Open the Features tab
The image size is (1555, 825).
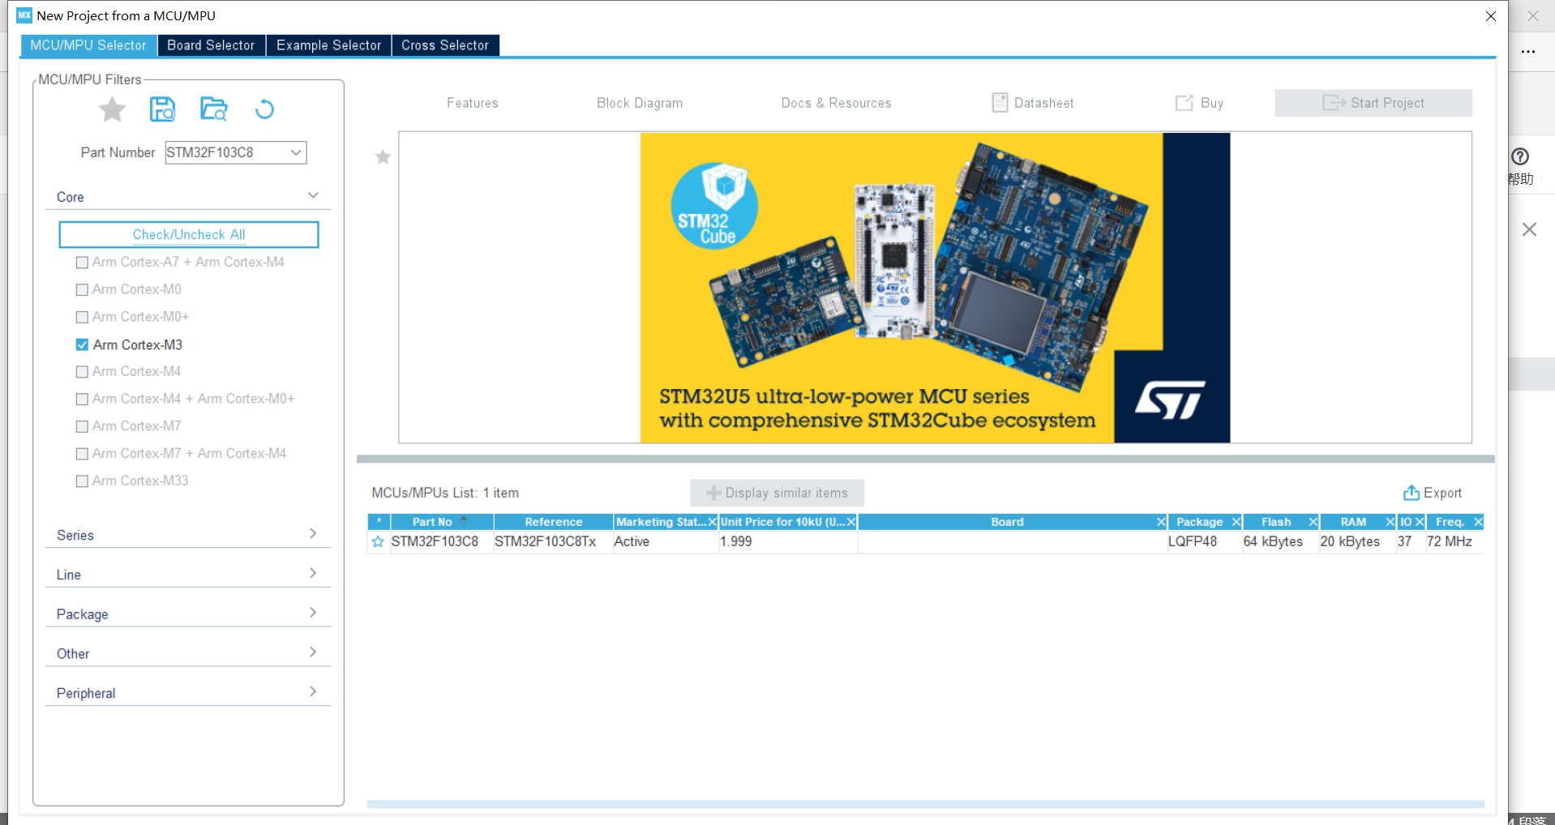click(x=473, y=103)
